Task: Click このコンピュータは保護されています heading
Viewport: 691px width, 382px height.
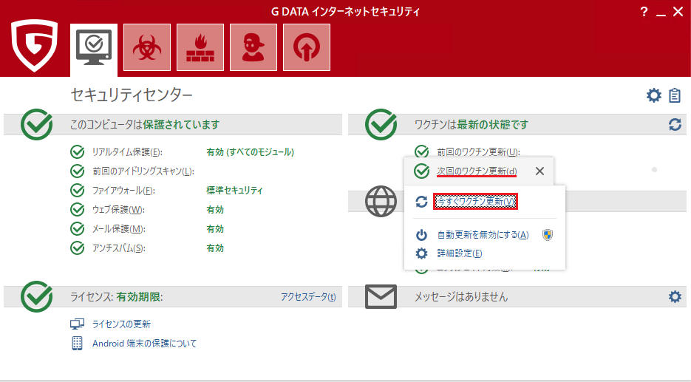Action: (x=145, y=125)
